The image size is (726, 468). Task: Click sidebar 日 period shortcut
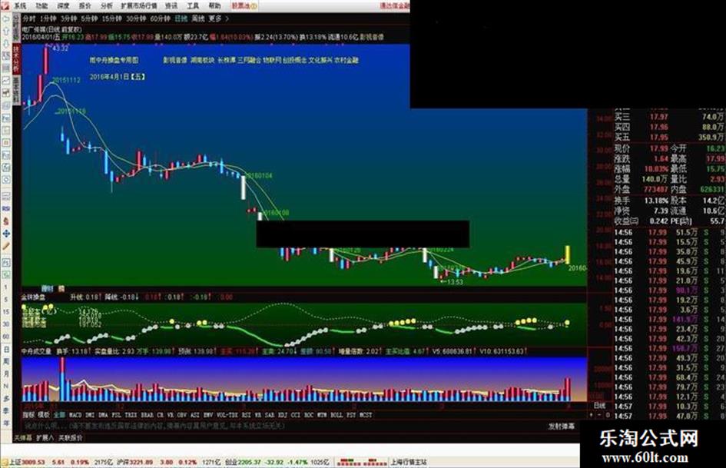point(6,348)
